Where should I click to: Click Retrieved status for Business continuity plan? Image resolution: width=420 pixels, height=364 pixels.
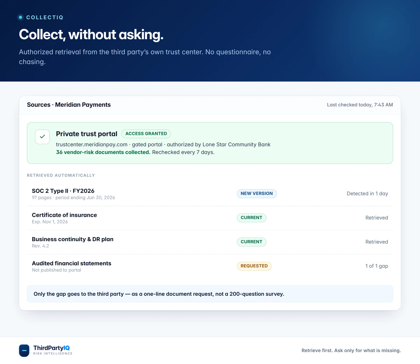pyautogui.click(x=377, y=242)
